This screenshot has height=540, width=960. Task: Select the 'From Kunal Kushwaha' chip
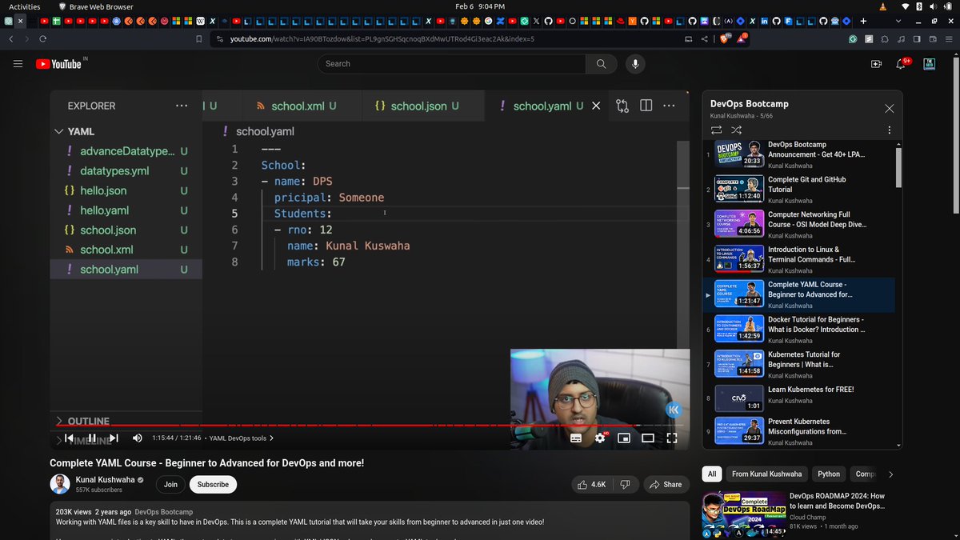[x=766, y=474]
